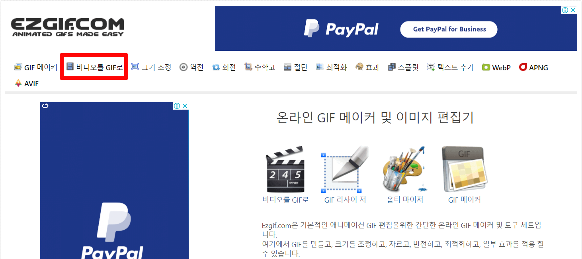Click the 효과 palette icon

359,67
